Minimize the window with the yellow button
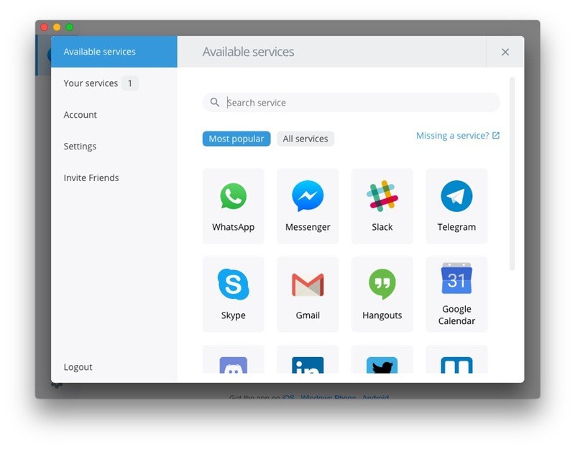Image resolution: width=575 pixels, height=449 pixels. [57, 27]
